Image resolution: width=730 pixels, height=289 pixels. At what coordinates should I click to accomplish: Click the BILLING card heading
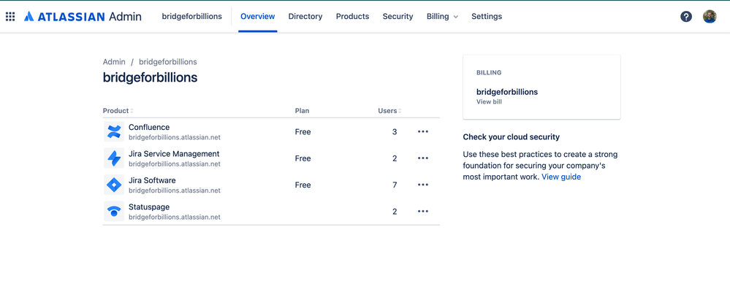tap(489, 73)
